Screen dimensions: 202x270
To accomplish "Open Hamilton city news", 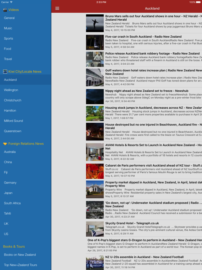I will (26, 110).
